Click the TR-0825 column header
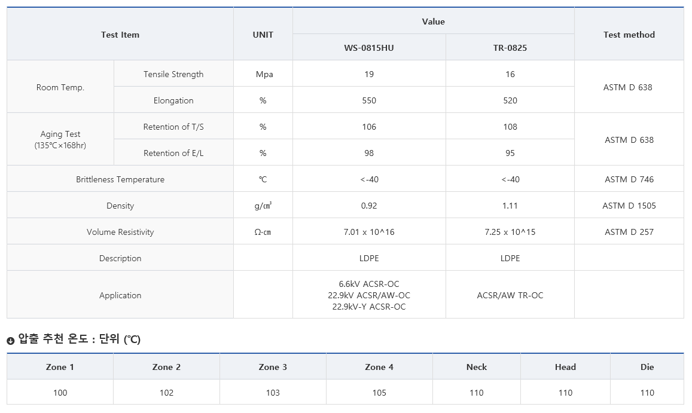This screenshot has height=413, width=692. [510, 48]
